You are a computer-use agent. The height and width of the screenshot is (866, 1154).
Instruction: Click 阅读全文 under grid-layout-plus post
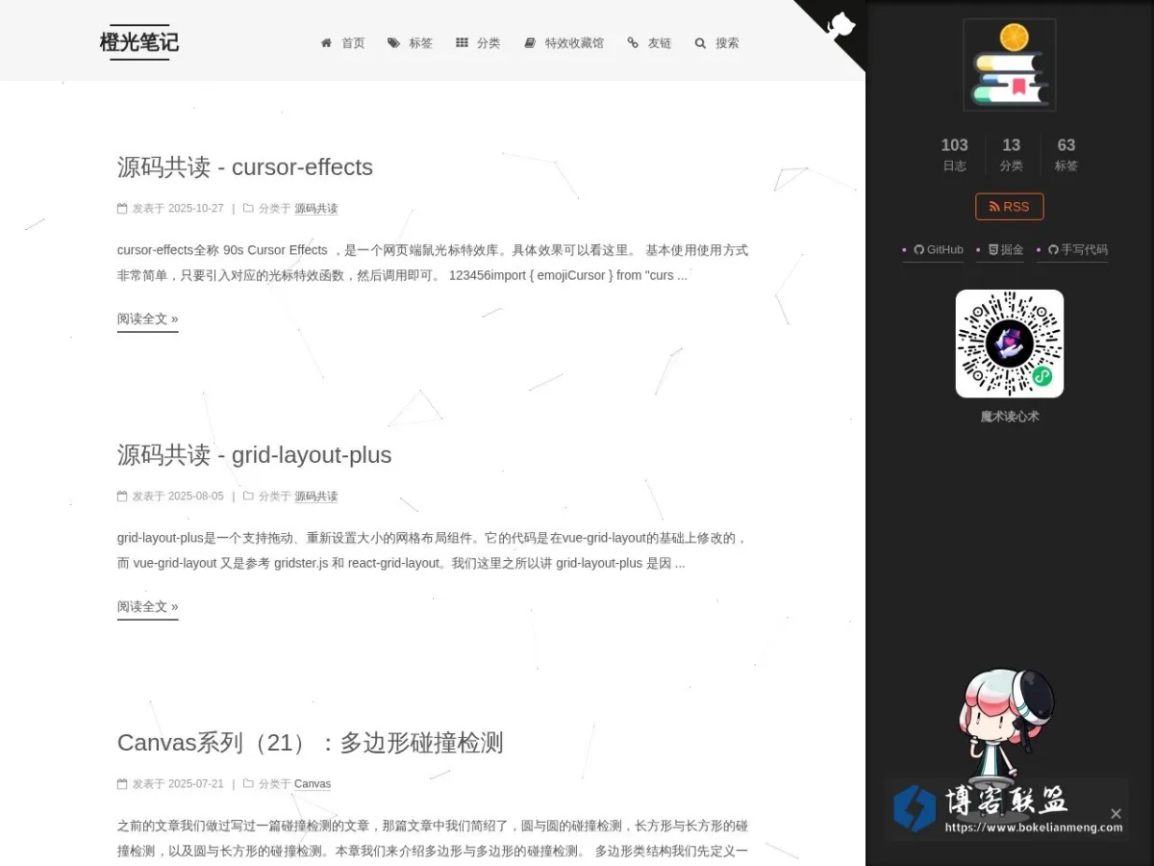click(x=148, y=607)
